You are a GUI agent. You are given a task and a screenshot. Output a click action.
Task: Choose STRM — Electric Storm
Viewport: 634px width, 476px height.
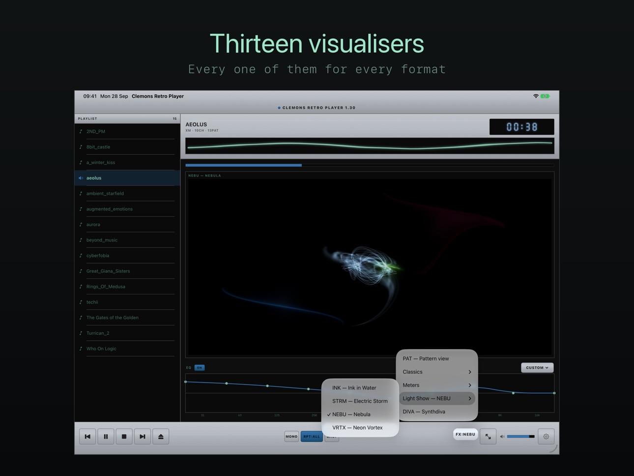[360, 401]
